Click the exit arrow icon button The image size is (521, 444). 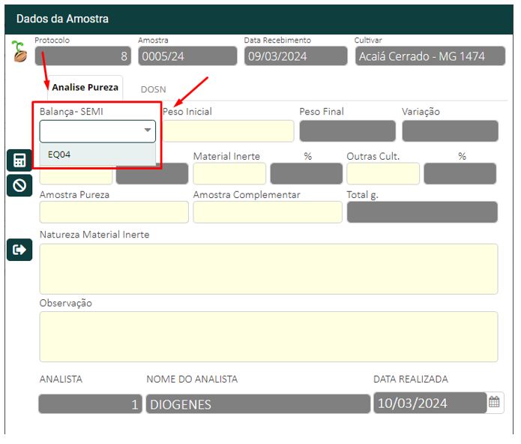coord(19,250)
